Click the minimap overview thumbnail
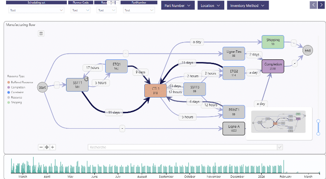Viewport: 326px width, 179px height. 278,122
